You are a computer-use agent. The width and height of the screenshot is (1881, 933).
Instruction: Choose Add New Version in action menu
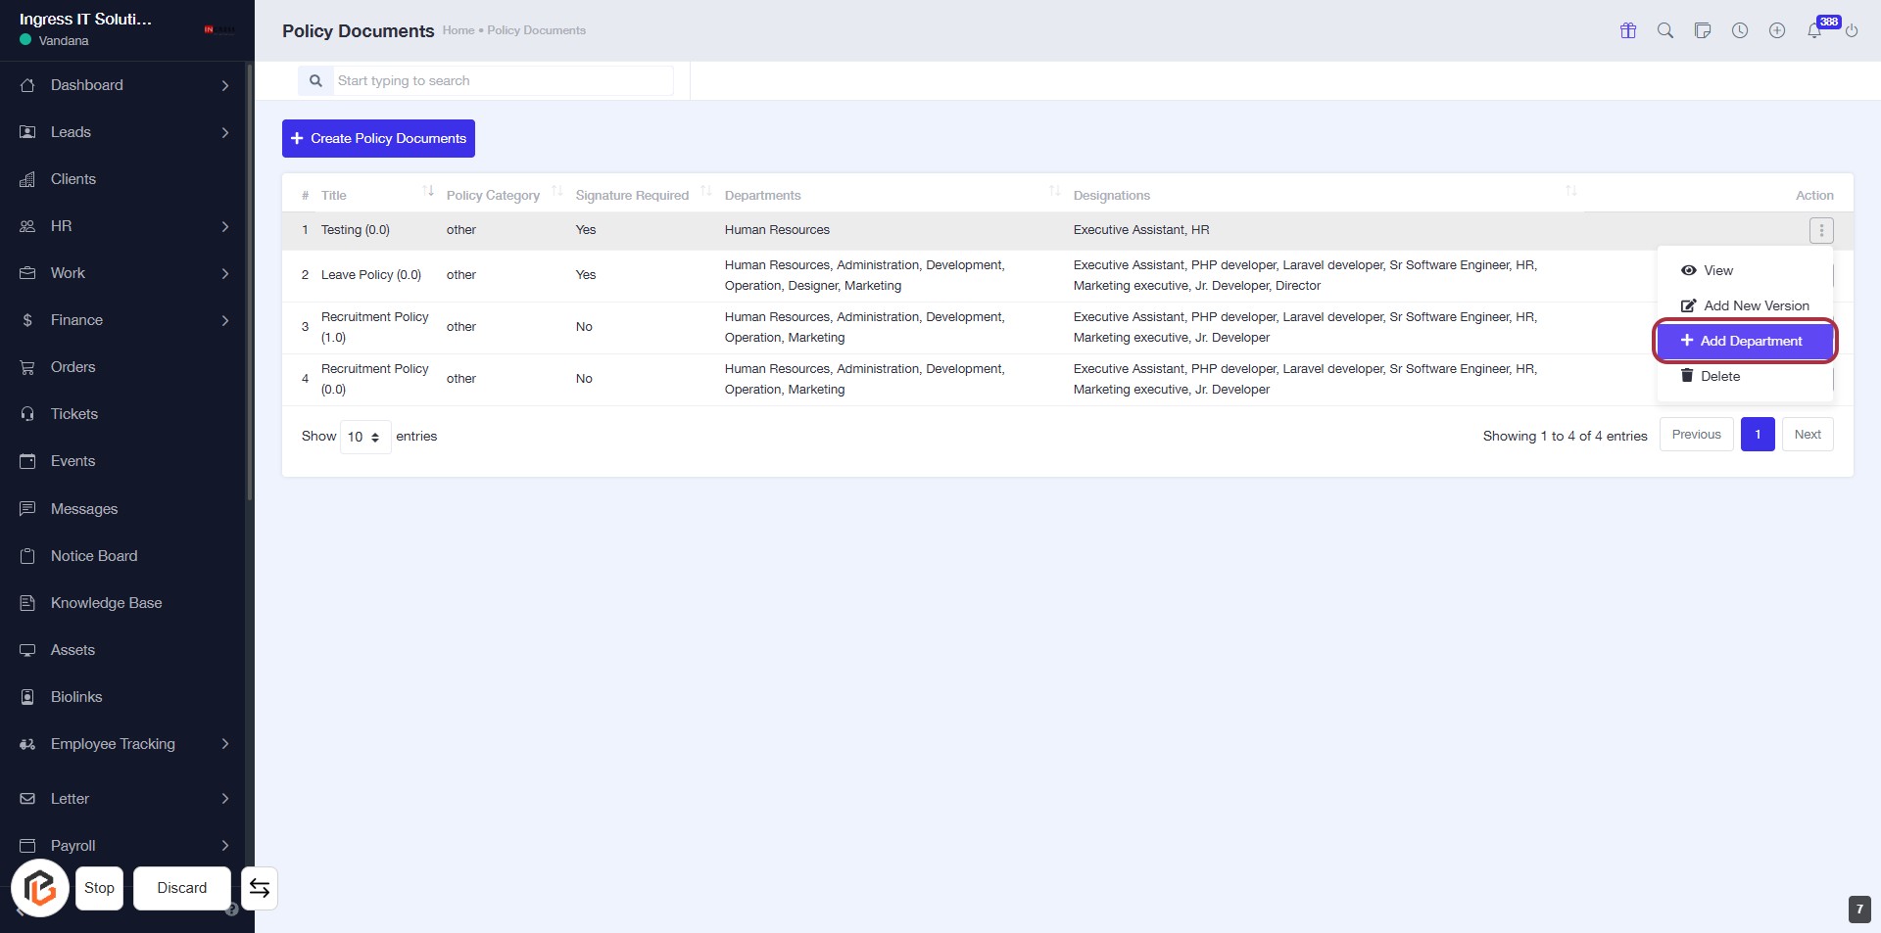[x=1744, y=305]
